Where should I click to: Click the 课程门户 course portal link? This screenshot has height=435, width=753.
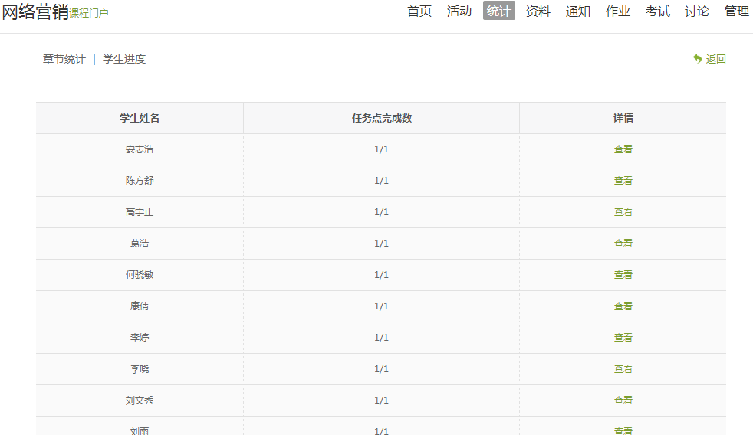coord(89,13)
